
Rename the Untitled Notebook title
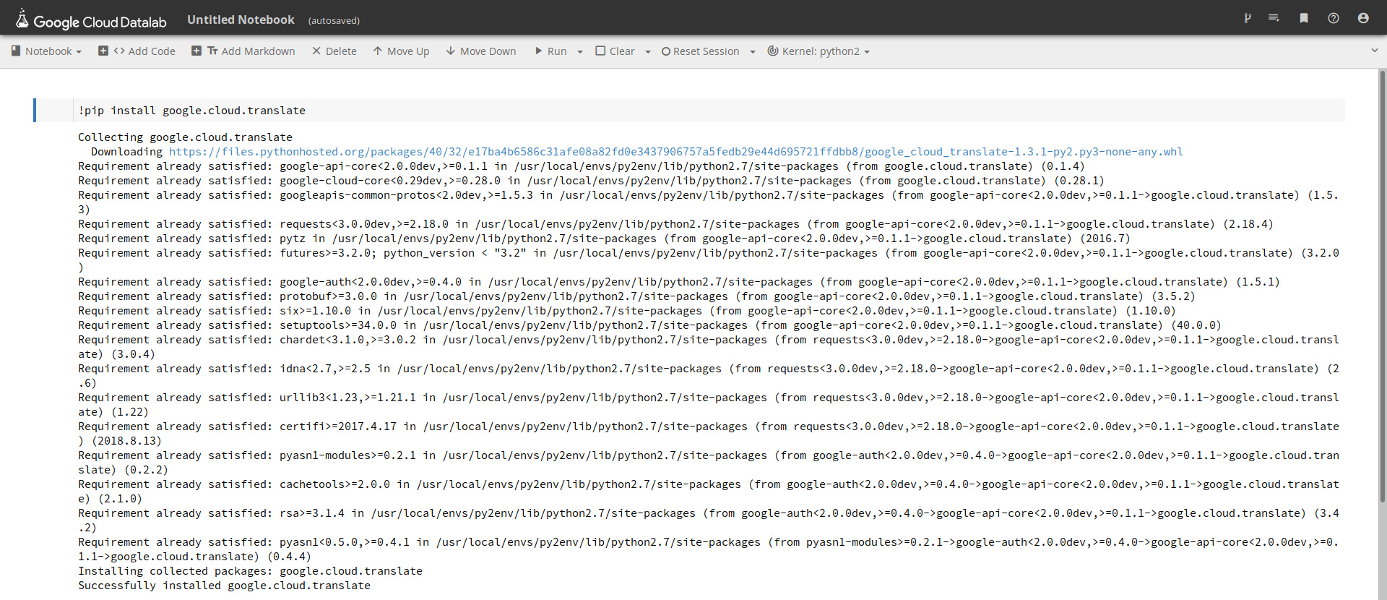coord(241,20)
